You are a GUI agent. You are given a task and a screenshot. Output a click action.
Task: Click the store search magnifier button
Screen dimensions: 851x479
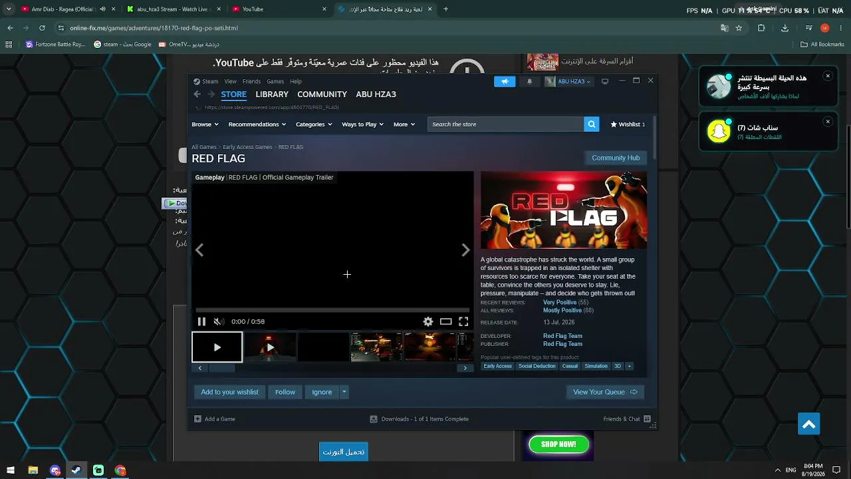[591, 124]
